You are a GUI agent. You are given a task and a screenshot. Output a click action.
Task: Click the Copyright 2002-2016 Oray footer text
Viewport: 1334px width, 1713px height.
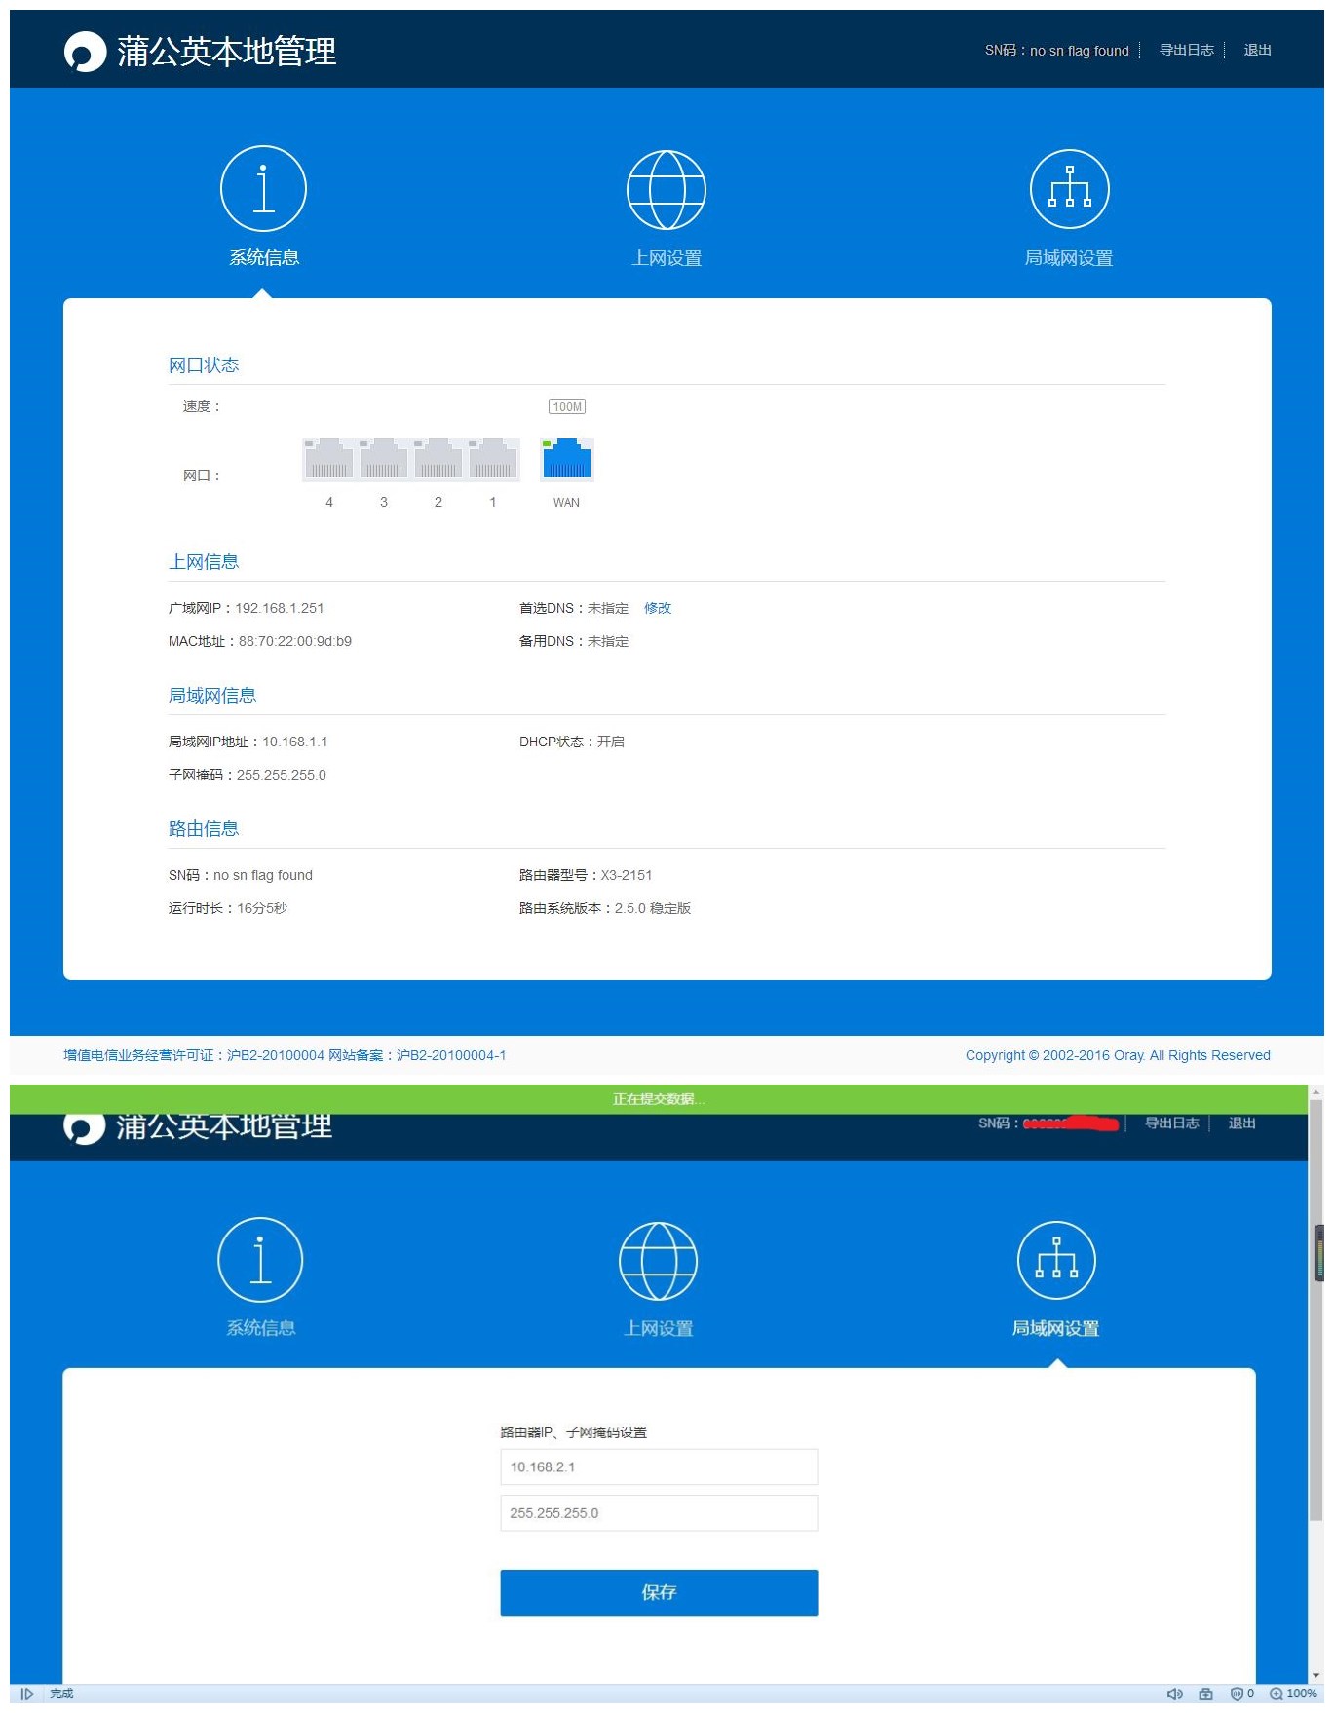click(x=1118, y=1055)
